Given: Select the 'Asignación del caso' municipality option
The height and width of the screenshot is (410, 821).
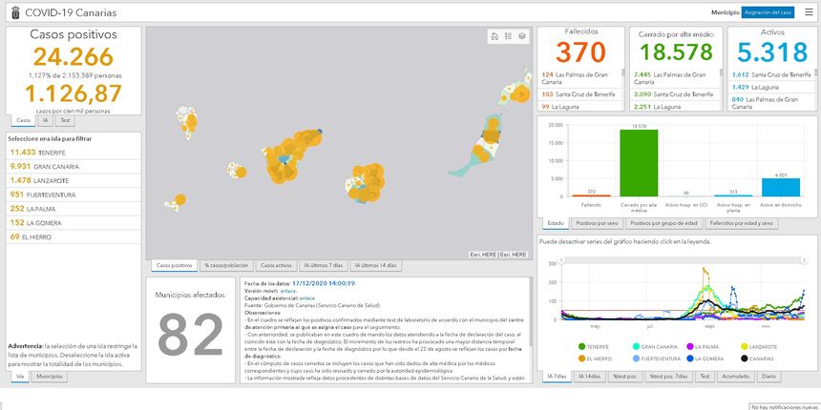Looking at the screenshot, I should [768, 12].
